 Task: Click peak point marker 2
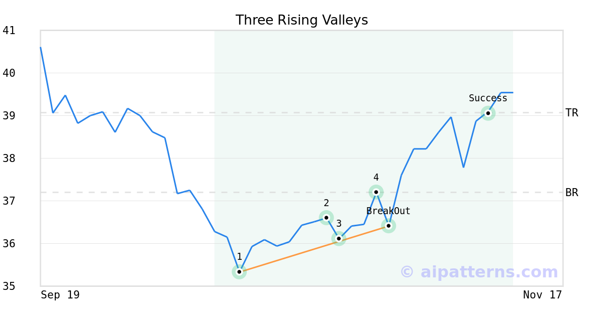click(326, 218)
